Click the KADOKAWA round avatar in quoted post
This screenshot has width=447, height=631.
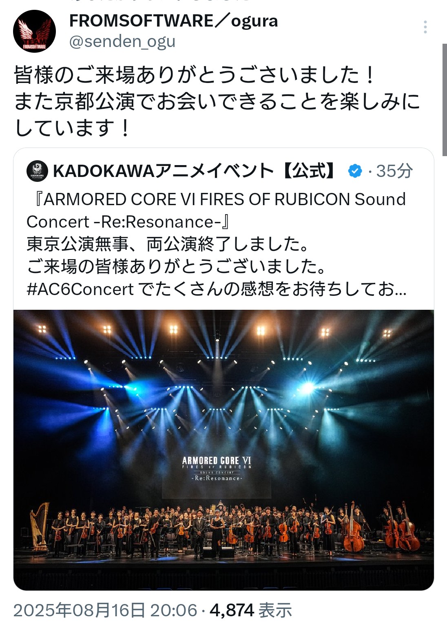coord(37,171)
